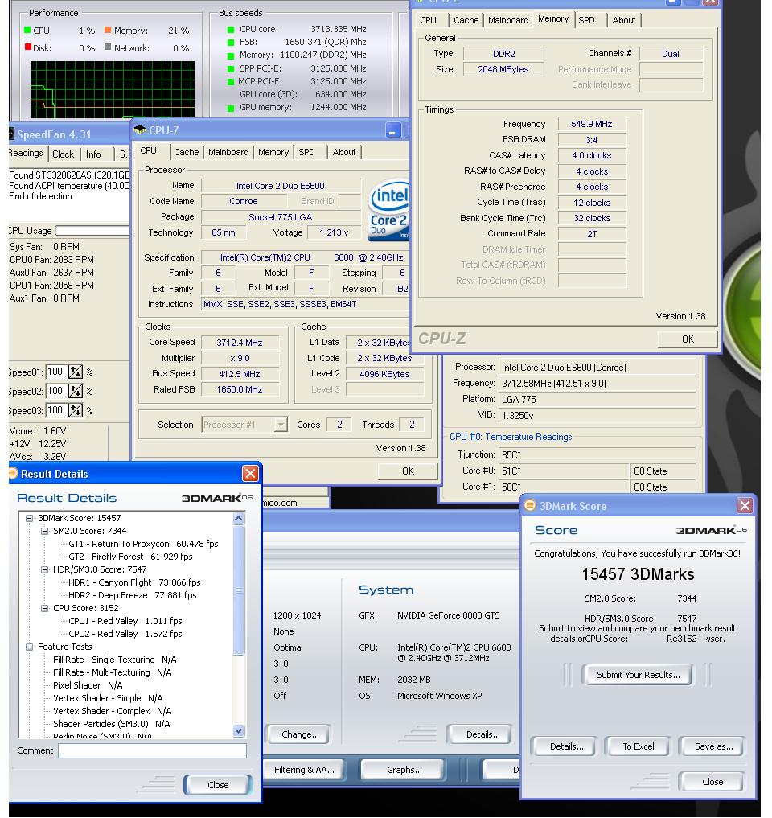Close the Result Details window with red X
Image resolution: width=772 pixels, height=818 pixels.
[x=250, y=473]
